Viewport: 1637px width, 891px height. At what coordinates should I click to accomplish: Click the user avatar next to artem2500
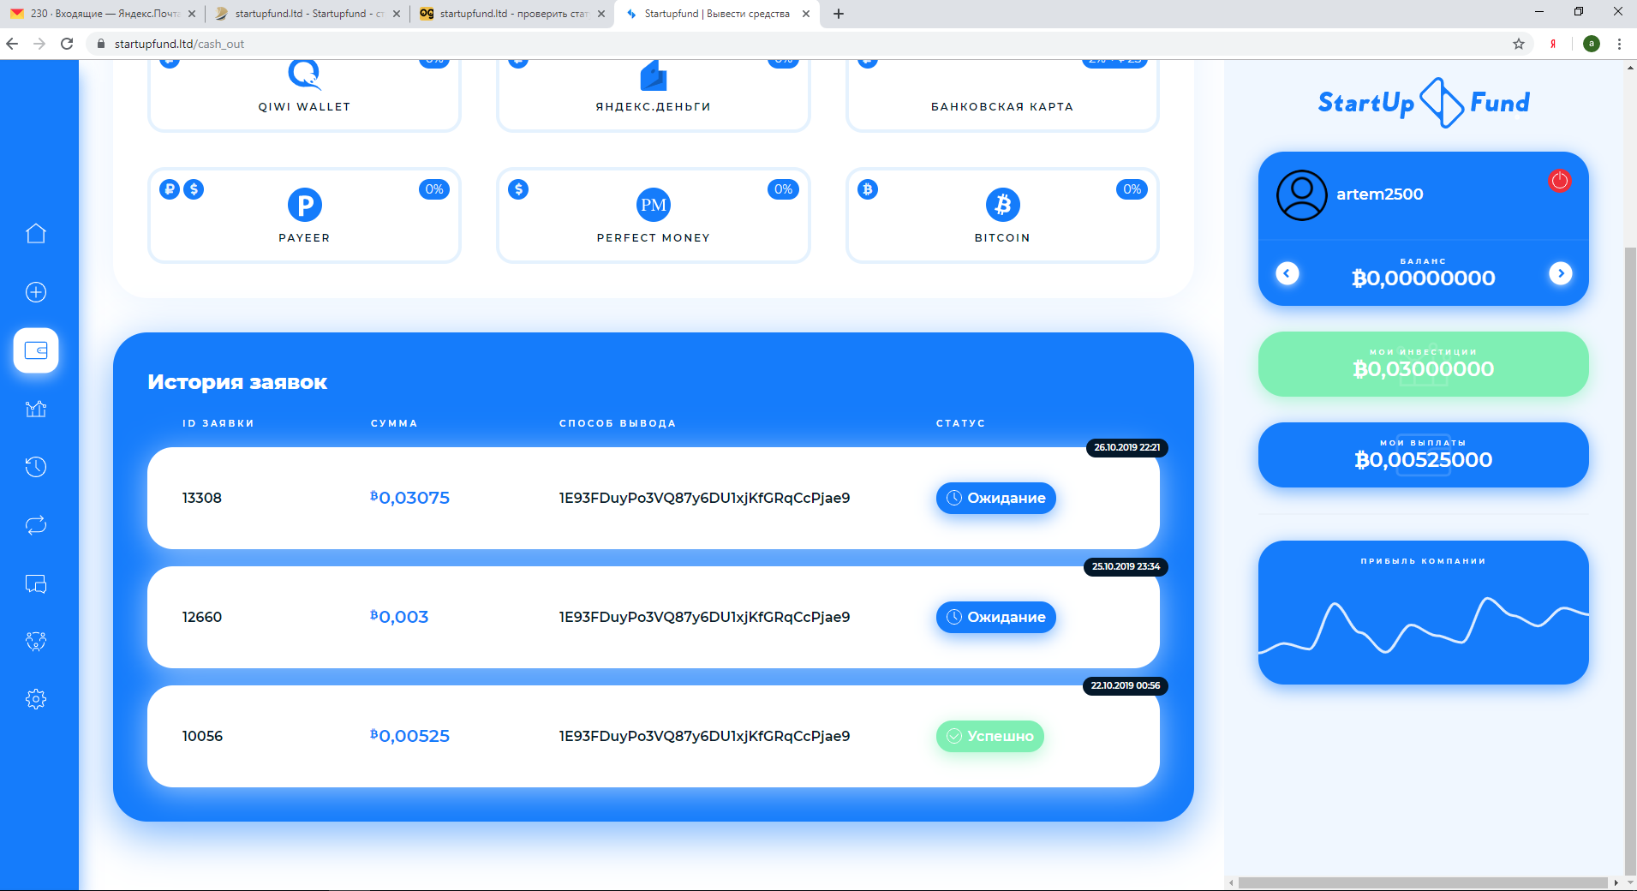coord(1301,195)
